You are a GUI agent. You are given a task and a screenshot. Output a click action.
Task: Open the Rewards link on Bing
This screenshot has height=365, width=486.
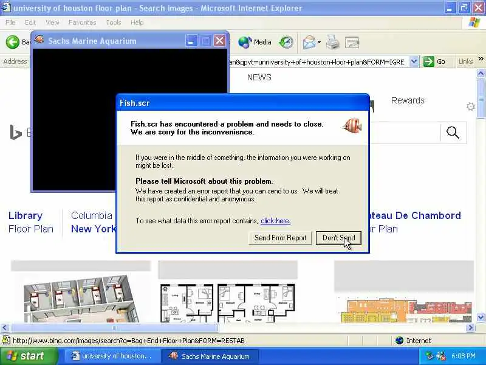click(408, 100)
